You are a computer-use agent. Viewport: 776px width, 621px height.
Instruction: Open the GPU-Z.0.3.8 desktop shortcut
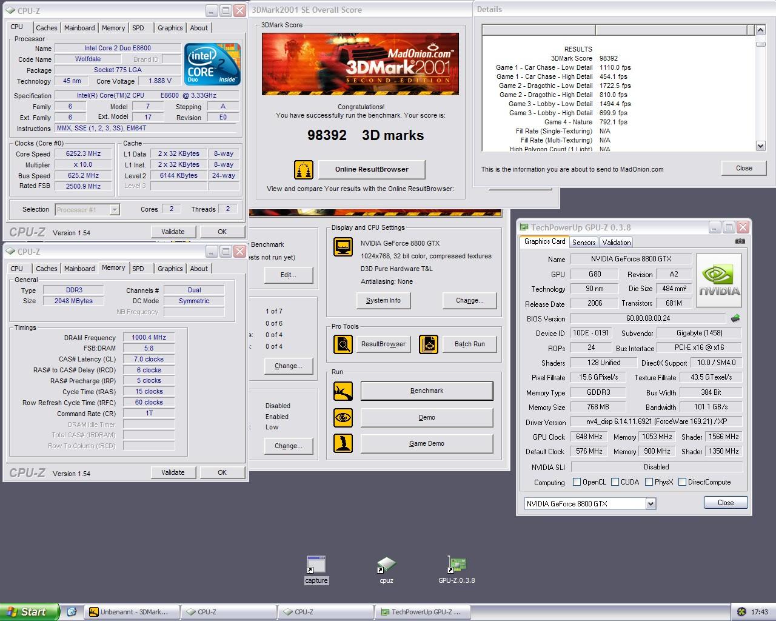click(457, 569)
